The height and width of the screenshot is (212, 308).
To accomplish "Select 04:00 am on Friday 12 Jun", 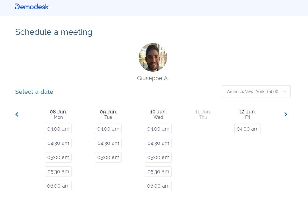I will click(x=248, y=129).
